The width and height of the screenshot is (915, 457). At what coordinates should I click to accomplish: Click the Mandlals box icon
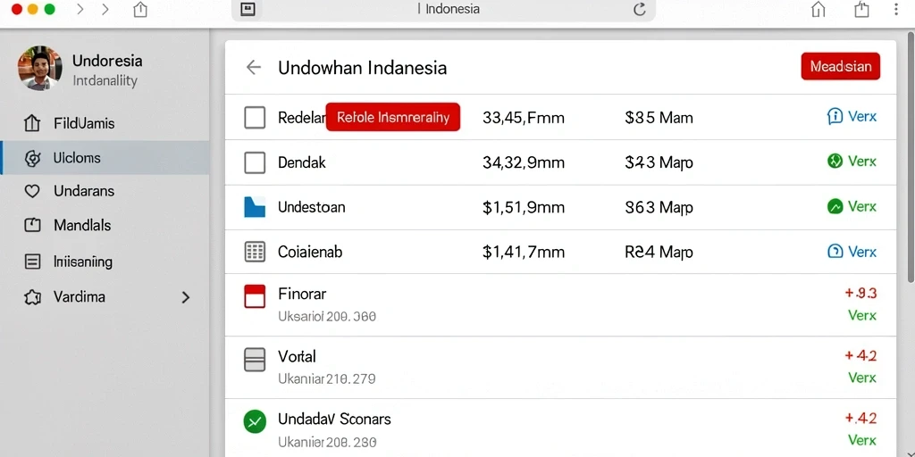(33, 226)
